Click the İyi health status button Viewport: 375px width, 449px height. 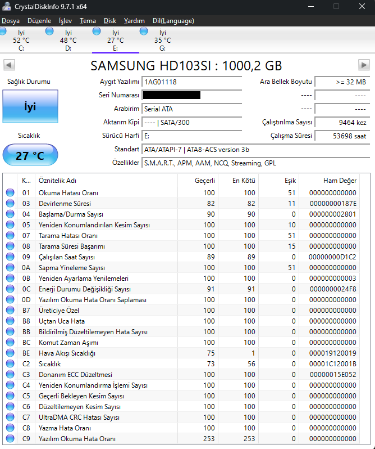pyautogui.click(x=30, y=106)
